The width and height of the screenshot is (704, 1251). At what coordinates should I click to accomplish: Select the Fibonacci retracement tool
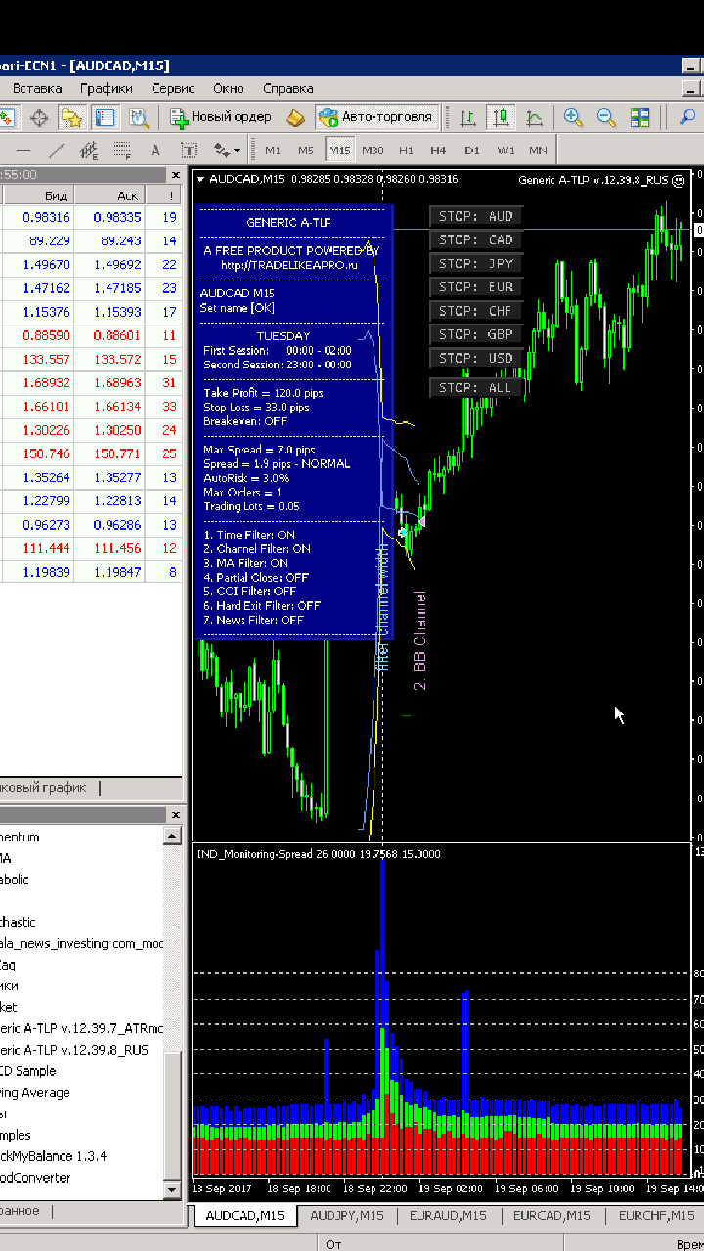122,151
